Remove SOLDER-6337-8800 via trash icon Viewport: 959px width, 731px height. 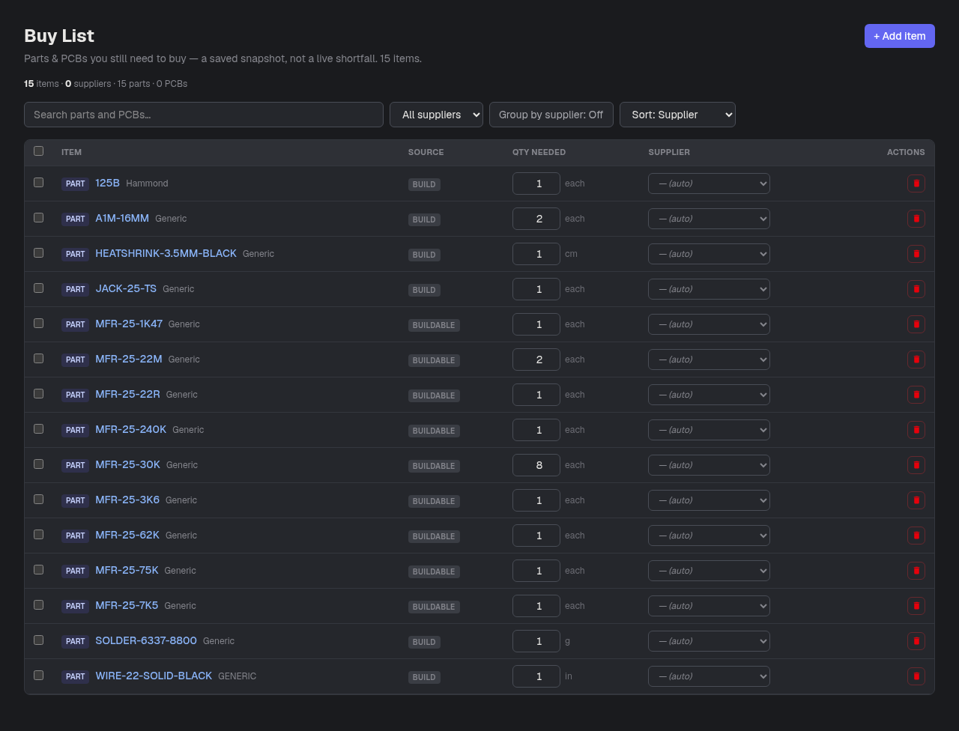916,641
